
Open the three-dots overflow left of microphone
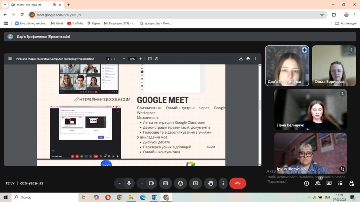click(119, 183)
